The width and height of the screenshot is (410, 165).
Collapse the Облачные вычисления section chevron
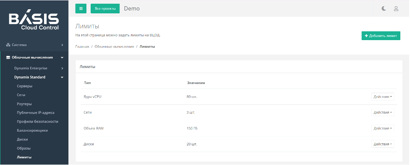point(62,58)
